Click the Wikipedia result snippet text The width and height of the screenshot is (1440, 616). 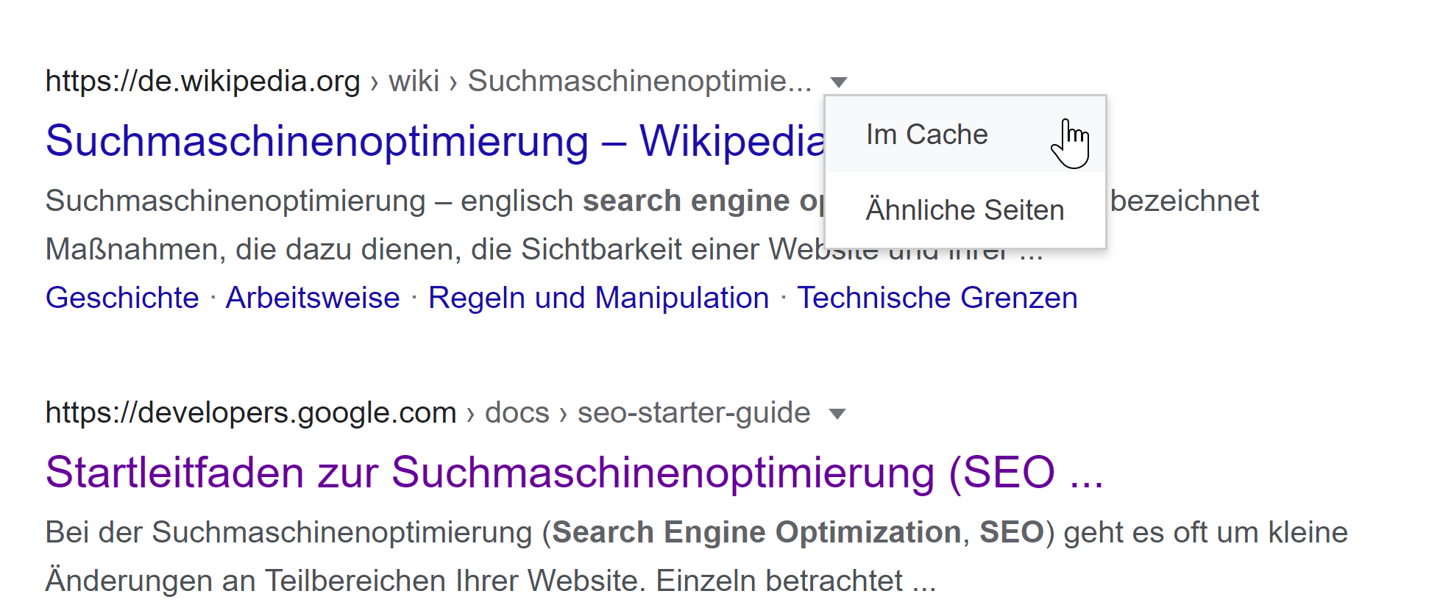click(294, 200)
